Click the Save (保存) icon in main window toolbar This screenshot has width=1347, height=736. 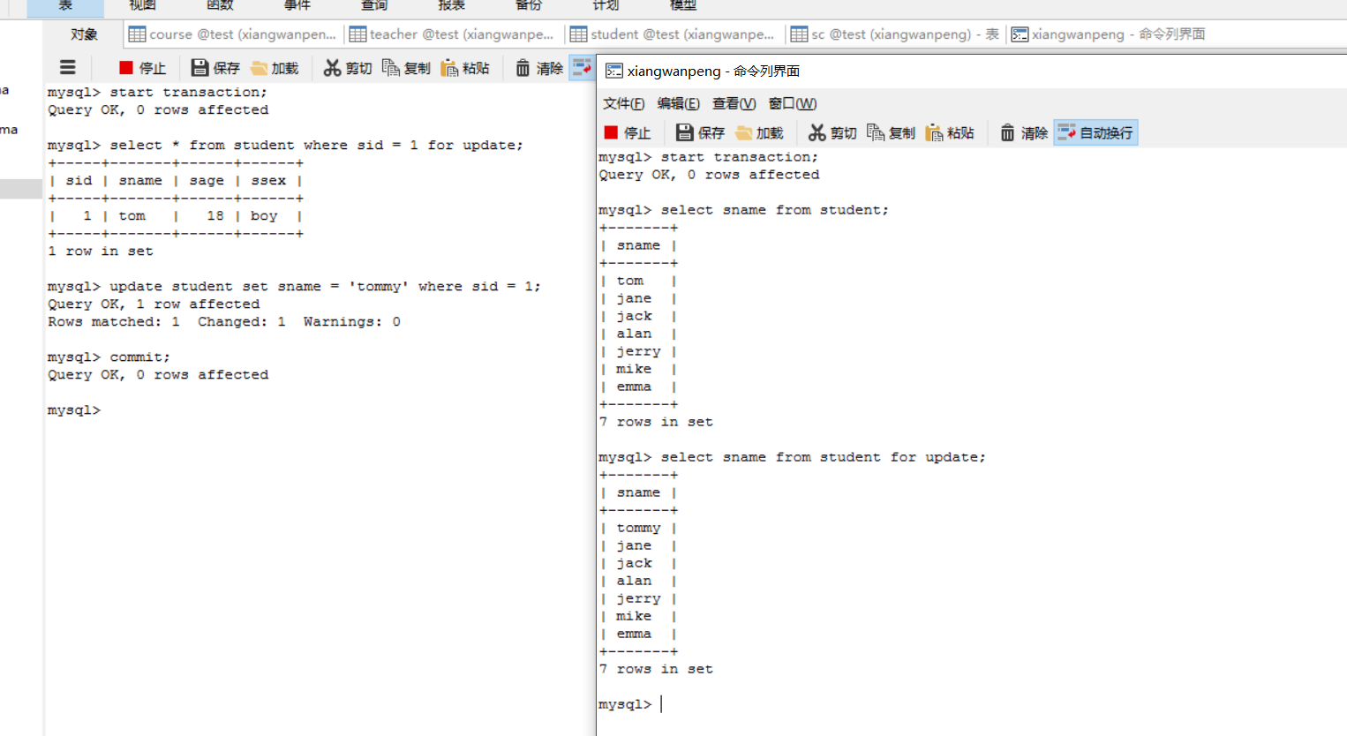pyautogui.click(x=199, y=68)
